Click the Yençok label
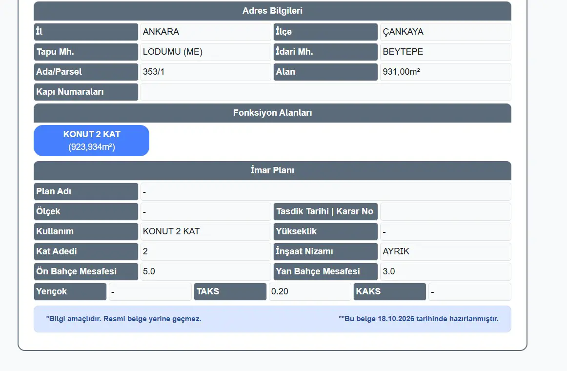This screenshot has height=371, width=567. click(70, 291)
